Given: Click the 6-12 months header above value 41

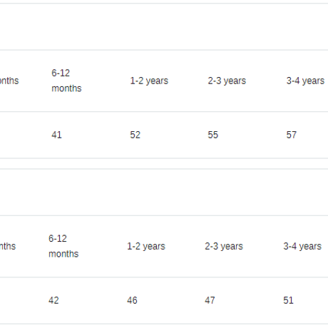Looking at the screenshot, I should (66, 81).
